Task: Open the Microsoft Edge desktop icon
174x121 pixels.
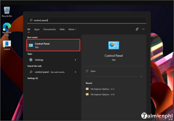Action: (x=7, y=29)
